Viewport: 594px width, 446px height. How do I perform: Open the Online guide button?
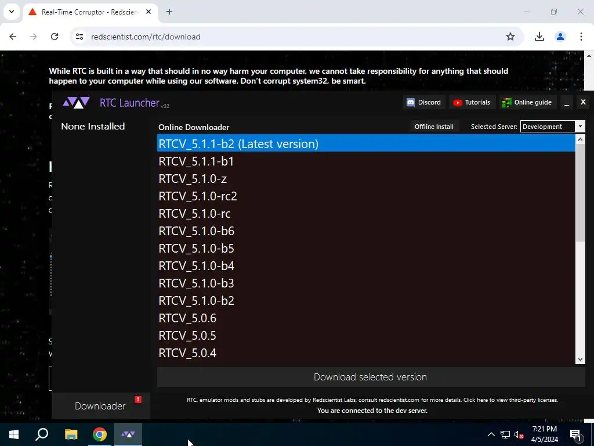[x=527, y=102]
